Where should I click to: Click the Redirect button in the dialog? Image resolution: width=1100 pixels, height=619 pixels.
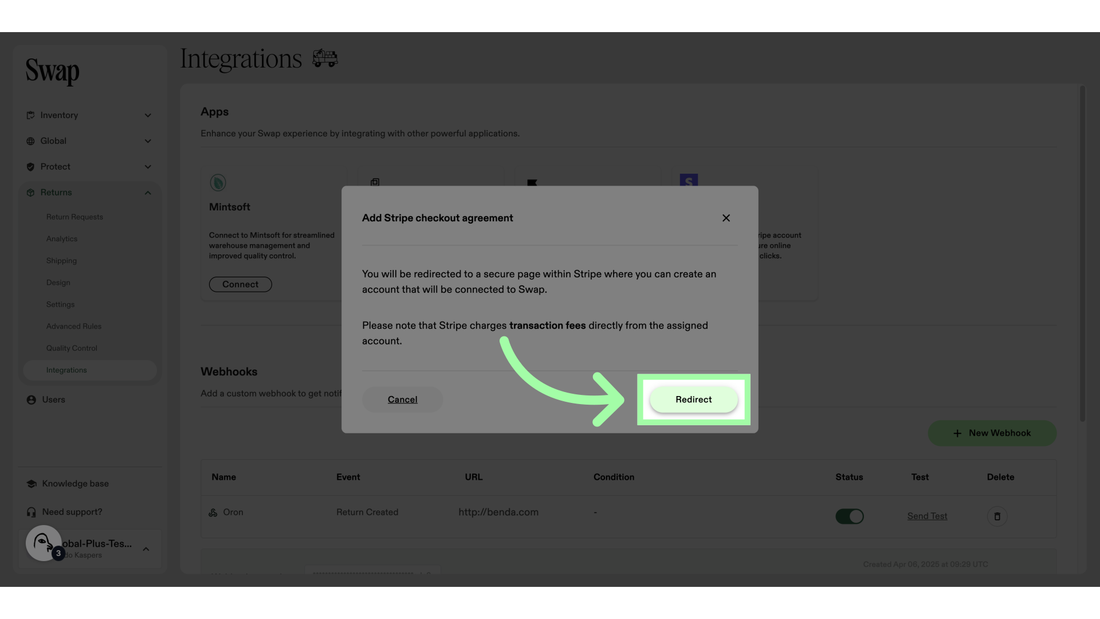(x=693, y=399)
